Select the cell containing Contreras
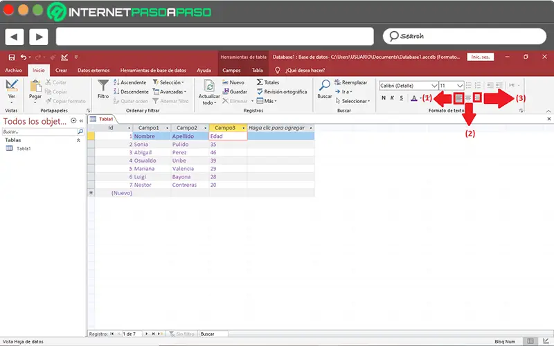 click(190, 185)
